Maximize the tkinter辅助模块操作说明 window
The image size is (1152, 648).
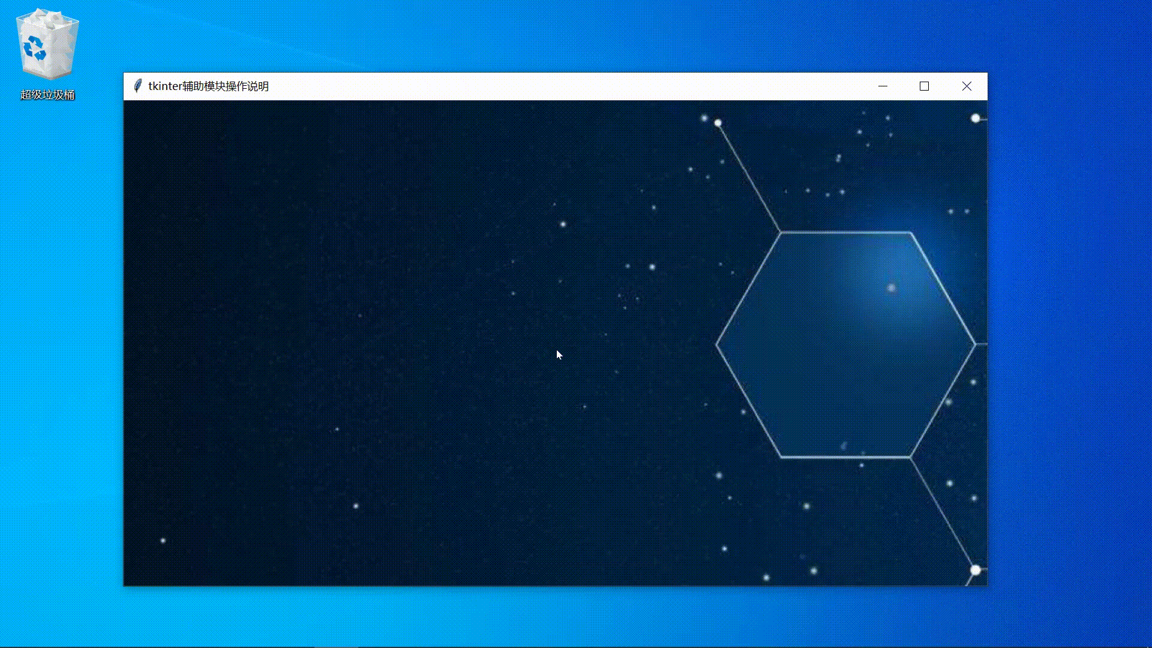[x=925, y=86]
